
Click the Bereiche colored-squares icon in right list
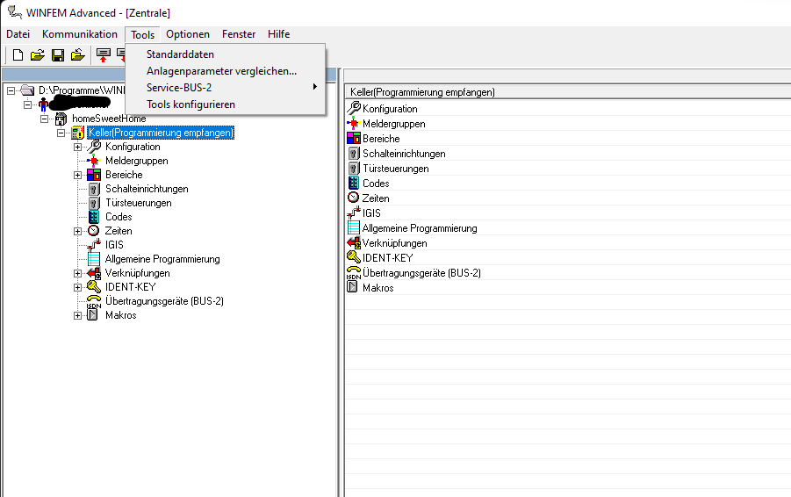click(x=354, y=139)
